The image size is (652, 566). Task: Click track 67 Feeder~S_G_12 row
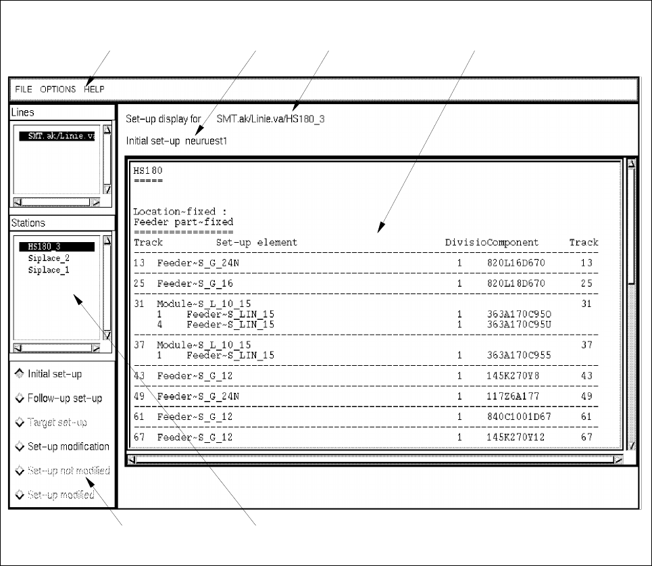click(366, 437)
